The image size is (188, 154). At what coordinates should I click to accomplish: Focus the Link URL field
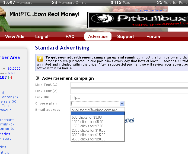[x=129, y=97]
